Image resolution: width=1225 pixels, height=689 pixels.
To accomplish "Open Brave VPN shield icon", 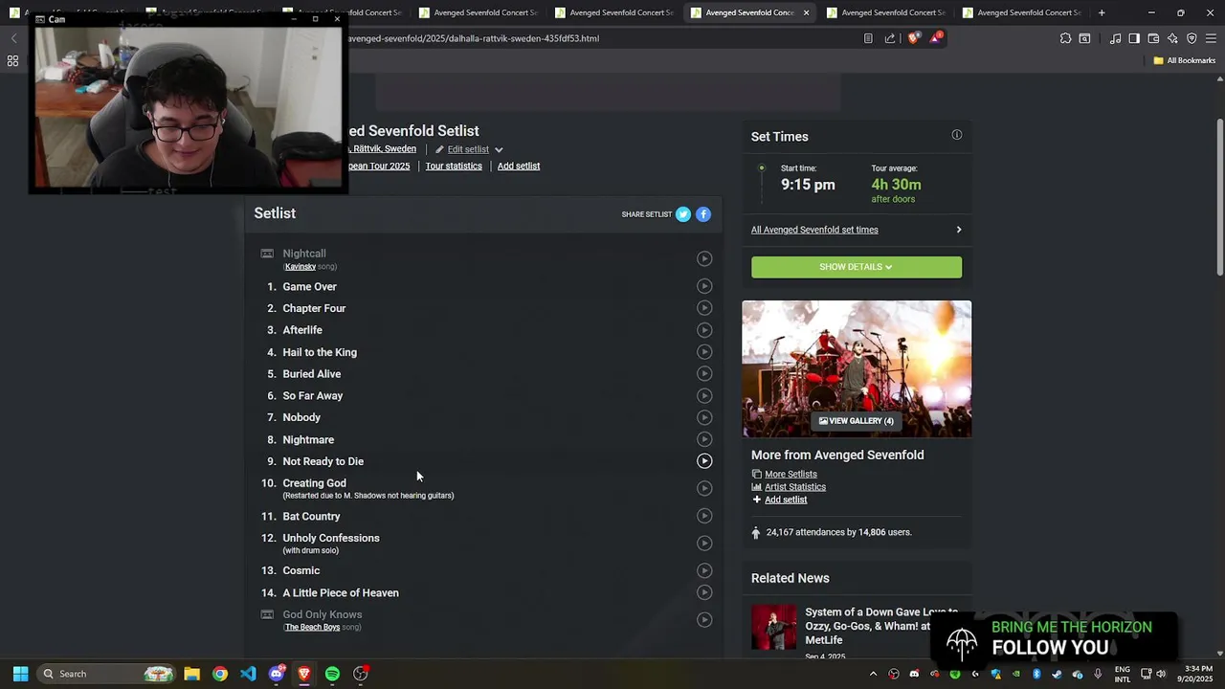I will (1192, 38).
